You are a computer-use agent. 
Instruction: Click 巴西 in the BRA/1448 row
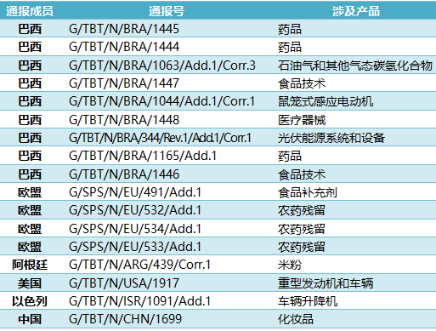click(30, 120)
